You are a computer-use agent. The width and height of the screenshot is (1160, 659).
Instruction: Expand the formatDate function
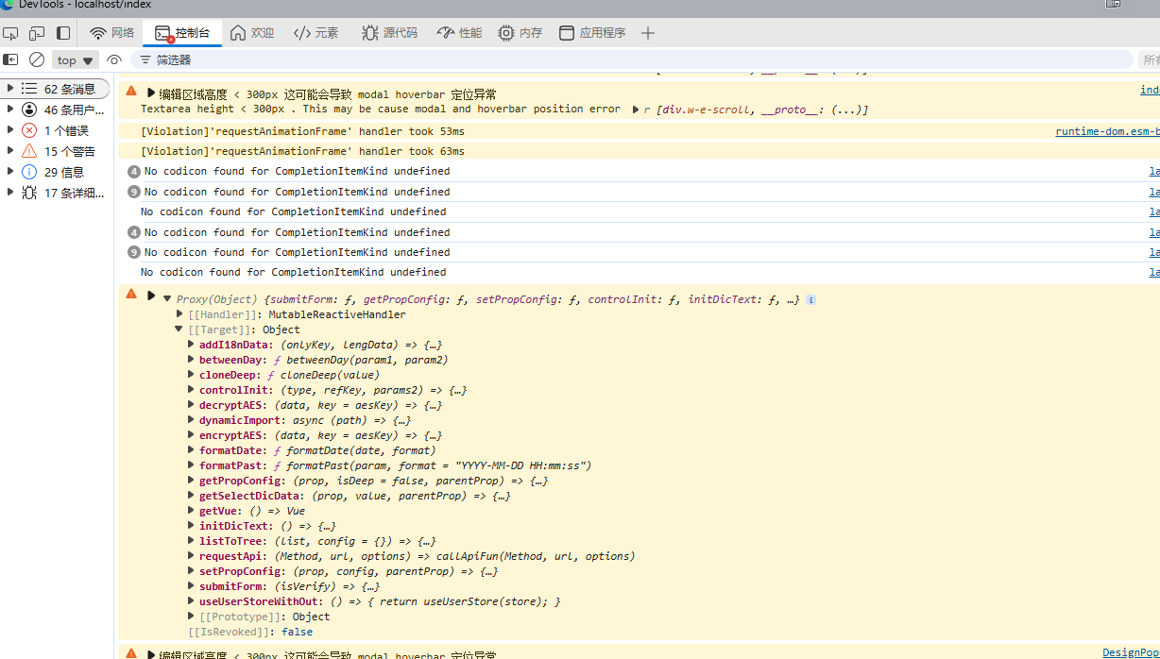192,450
